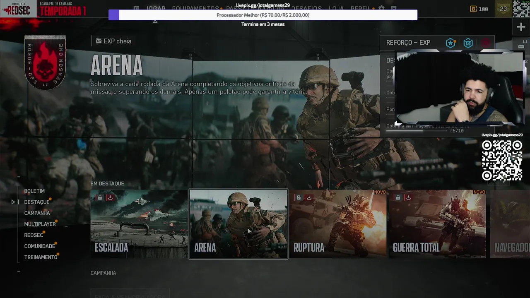Select MULTIPLAYER in the side menu

pos(40,224)
